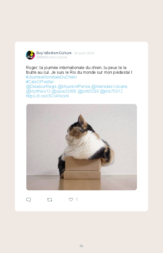Open the 26 août 2020 timestamp
163x253 pixels.
pos(84,53)
